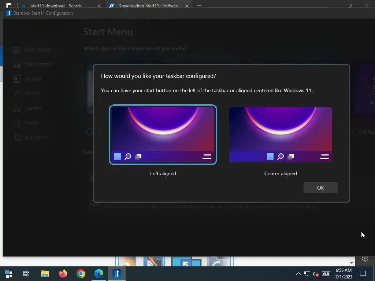The height and width of the screenshot is (281, 375).
Task: Open a new browser tab
Action: coord(199,5)
